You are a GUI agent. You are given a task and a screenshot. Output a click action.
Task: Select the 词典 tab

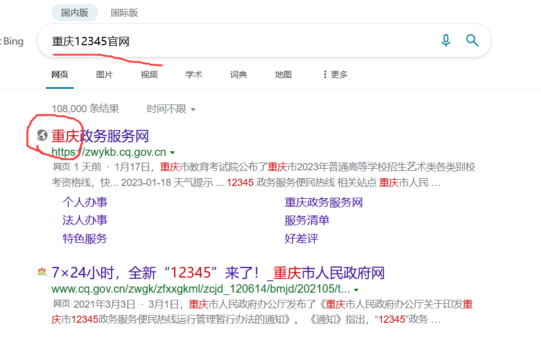(x=239, y=74)
